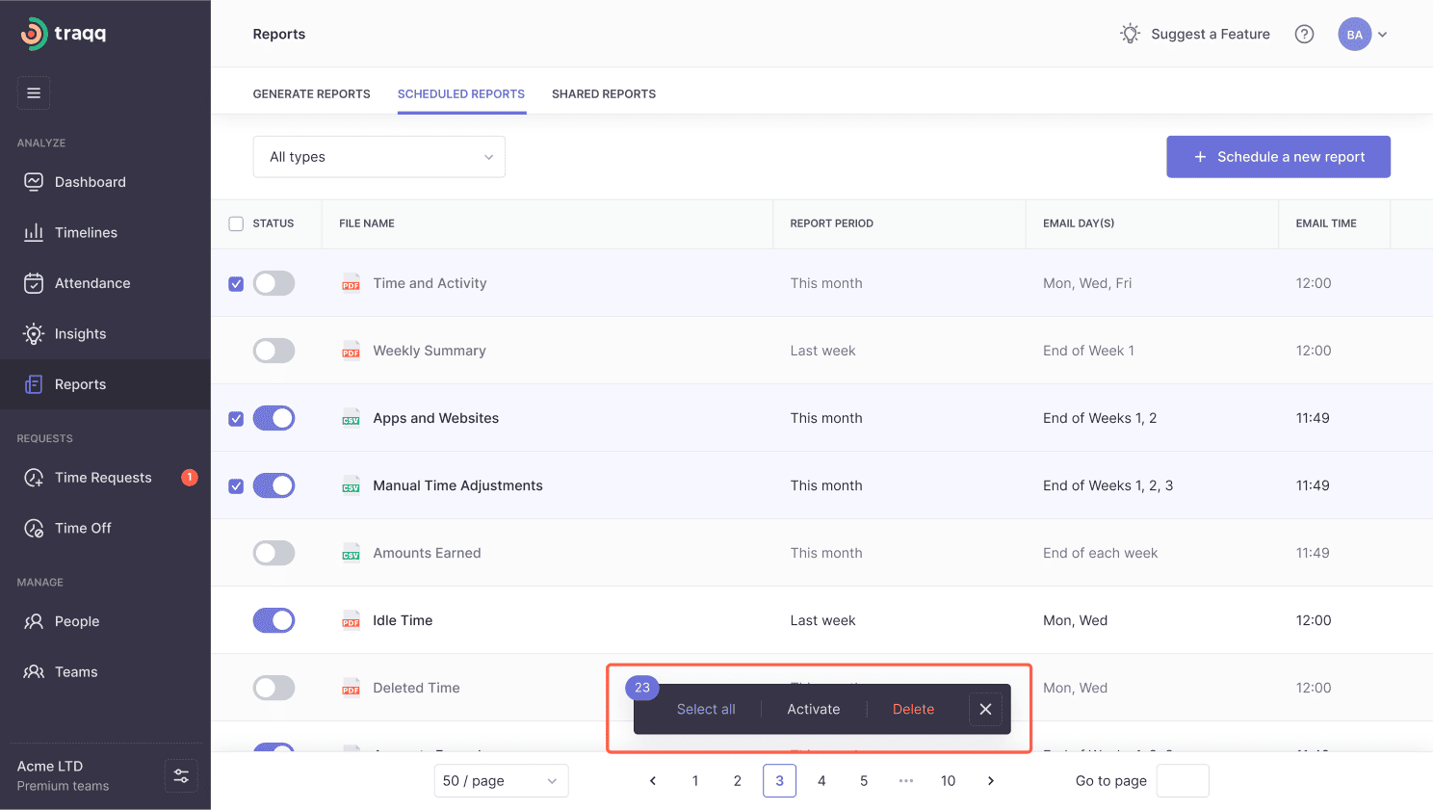Click the Email Time column header
The image size is (1433, 810).
coord(1326,223)
